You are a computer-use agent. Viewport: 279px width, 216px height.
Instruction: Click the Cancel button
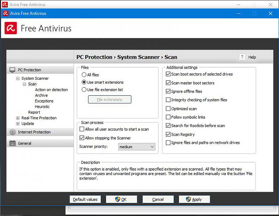pyautogui.click(x=158, y=199)
